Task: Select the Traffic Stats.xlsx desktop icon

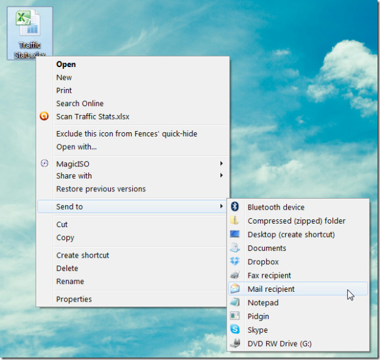Action: tap(30, 34)
